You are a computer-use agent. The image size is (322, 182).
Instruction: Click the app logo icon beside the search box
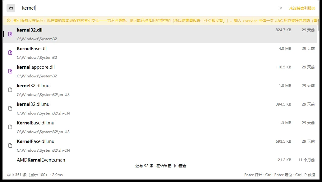(11, 8)
